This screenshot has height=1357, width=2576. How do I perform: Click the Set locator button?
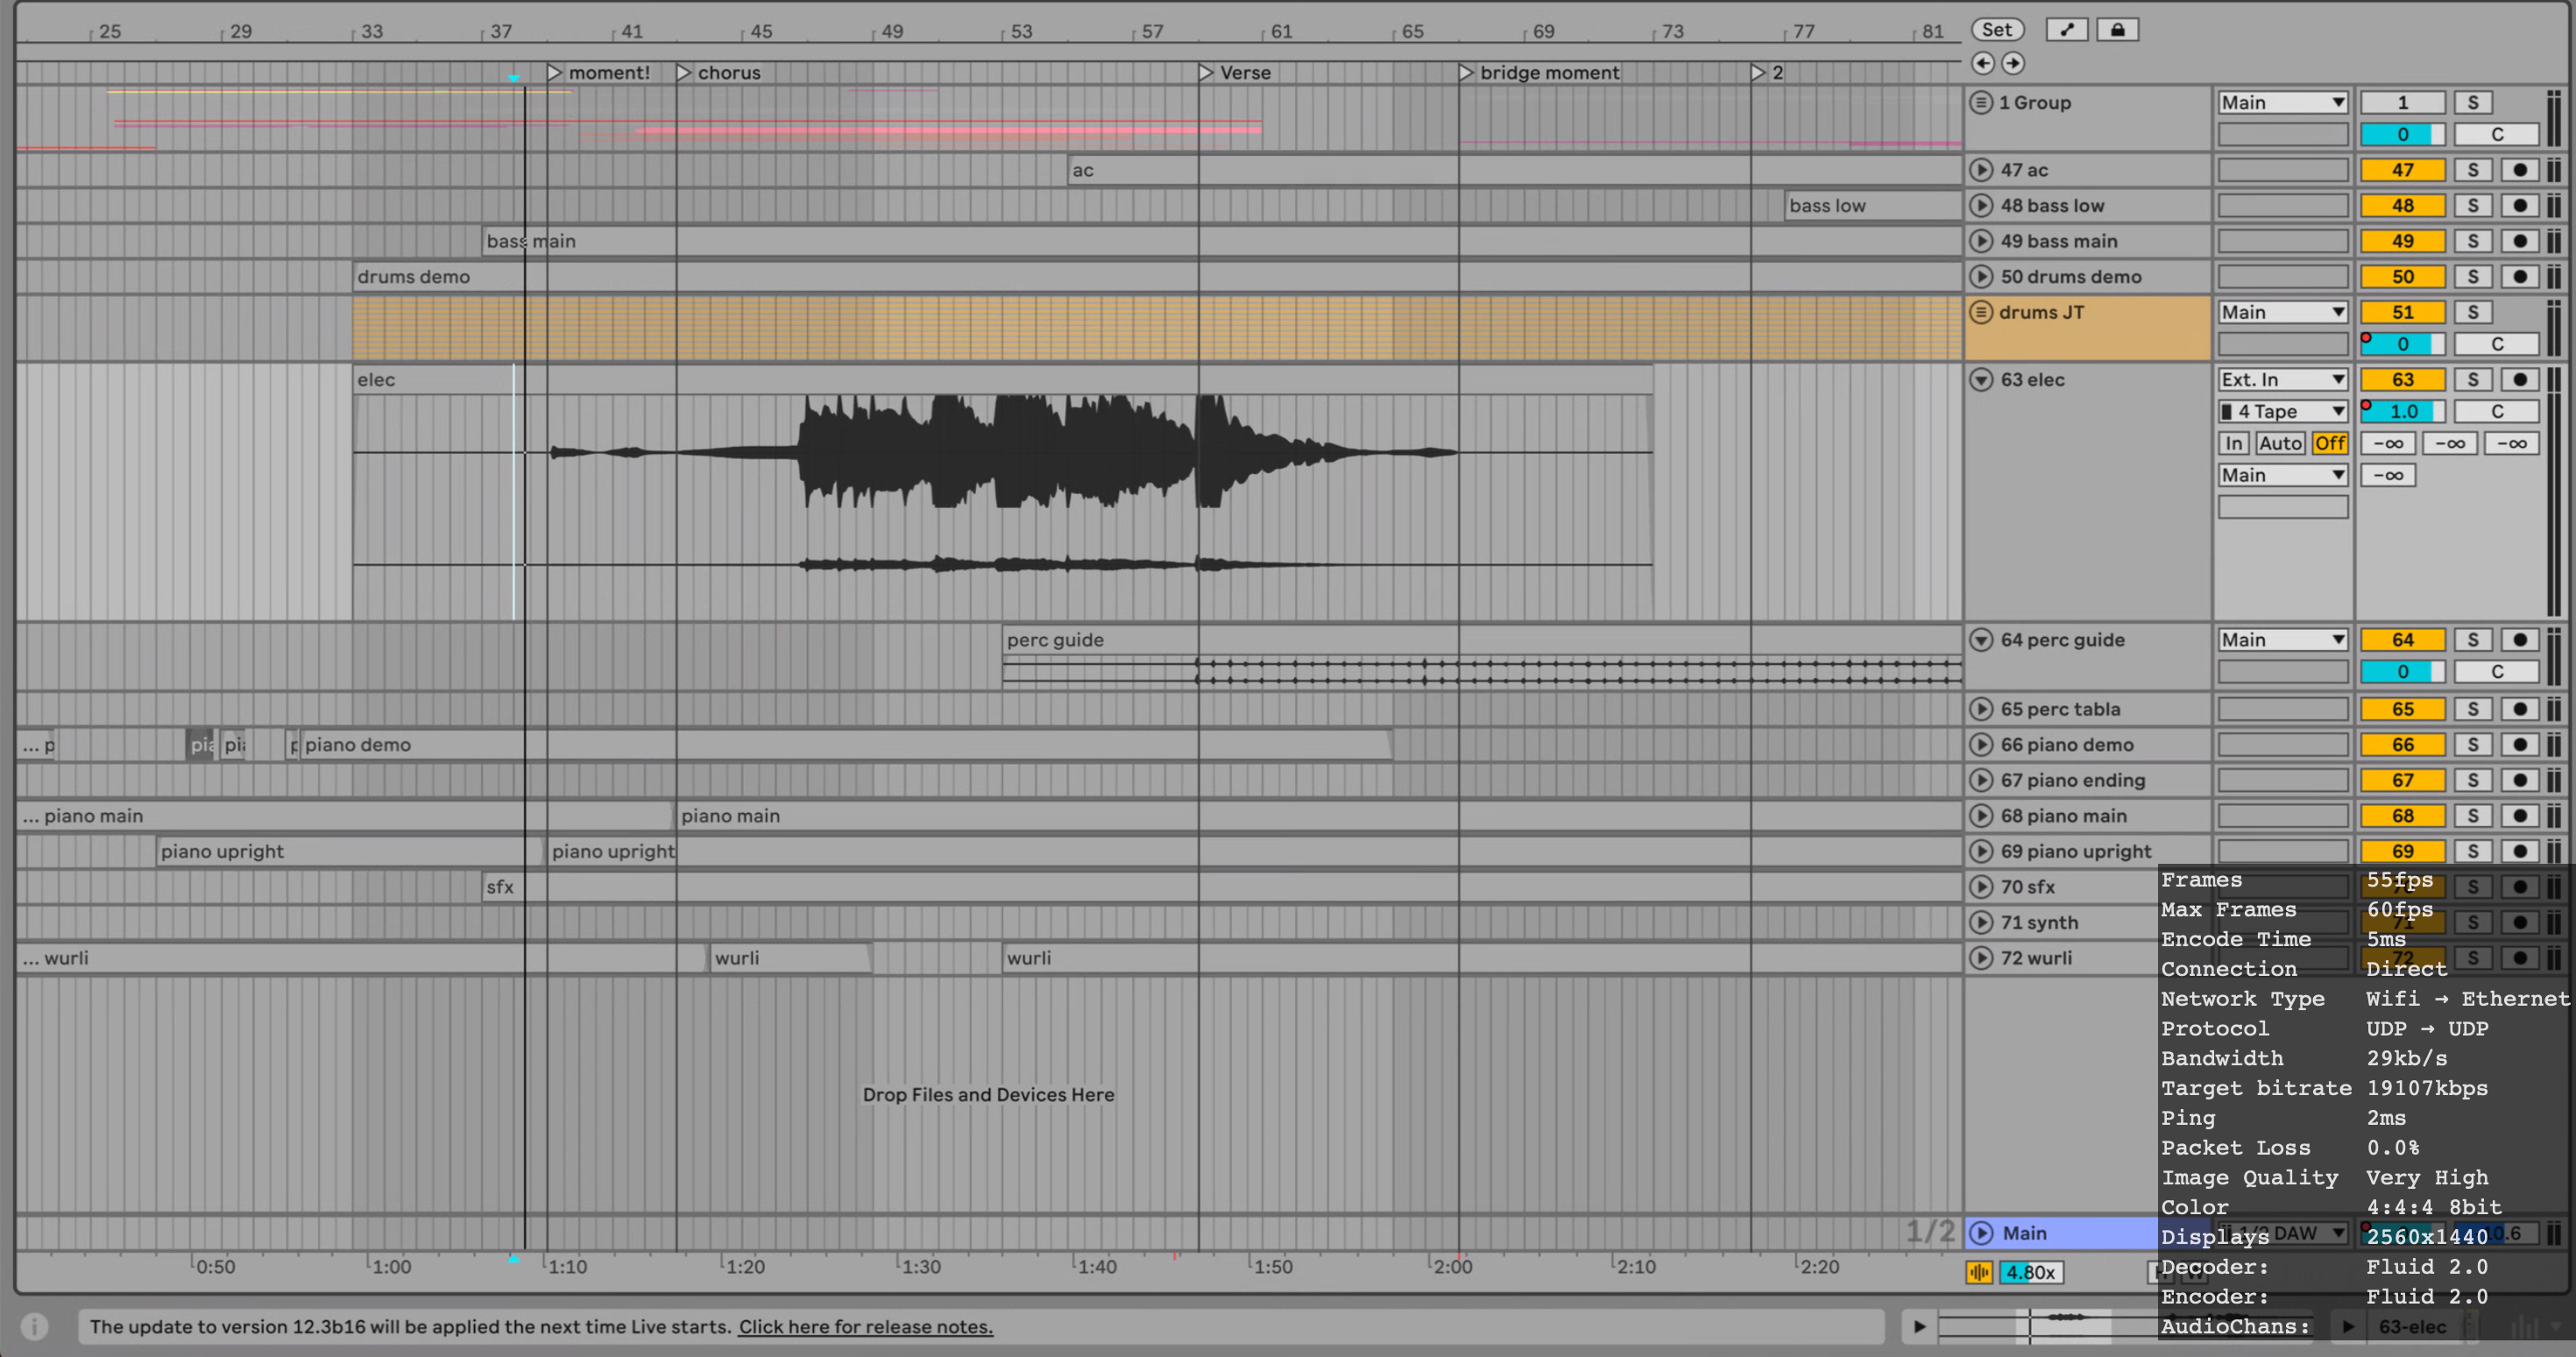1997,30
